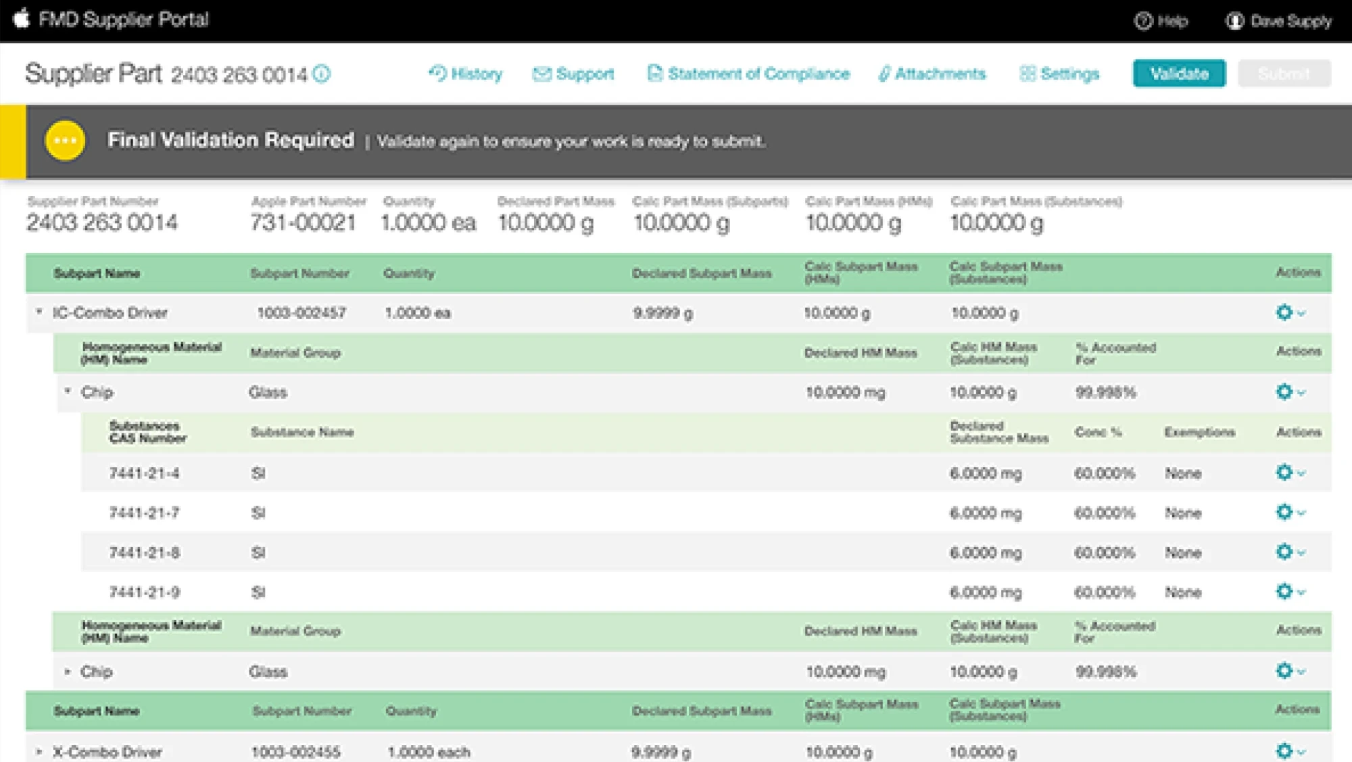Click the Supplier Part page title
The width and height of the screenshot is (1352, 762).
pos(93,74)
